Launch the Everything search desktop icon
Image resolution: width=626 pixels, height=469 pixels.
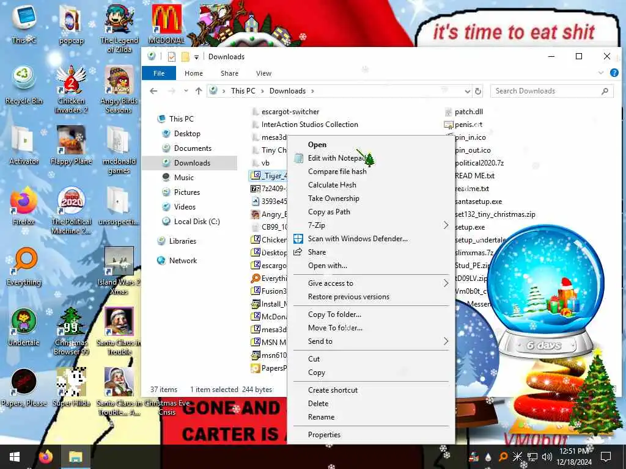point(24,266)
